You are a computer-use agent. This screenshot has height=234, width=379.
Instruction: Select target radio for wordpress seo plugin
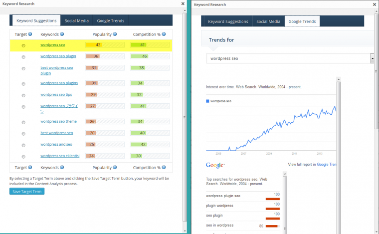23,57
